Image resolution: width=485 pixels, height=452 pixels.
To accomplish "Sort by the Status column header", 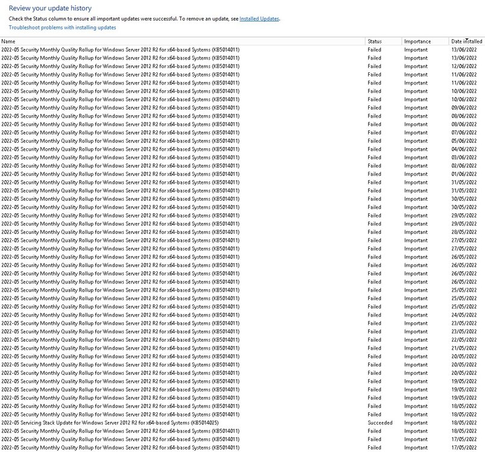I will point(384,41).
